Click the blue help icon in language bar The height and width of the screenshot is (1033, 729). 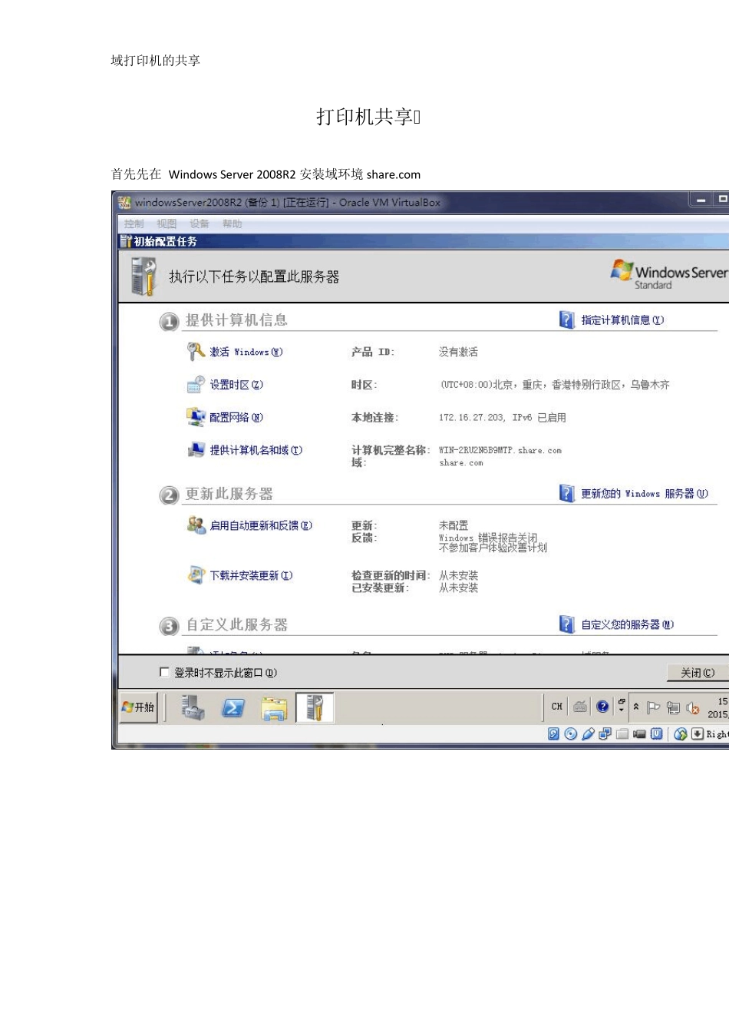coord(602,707)
